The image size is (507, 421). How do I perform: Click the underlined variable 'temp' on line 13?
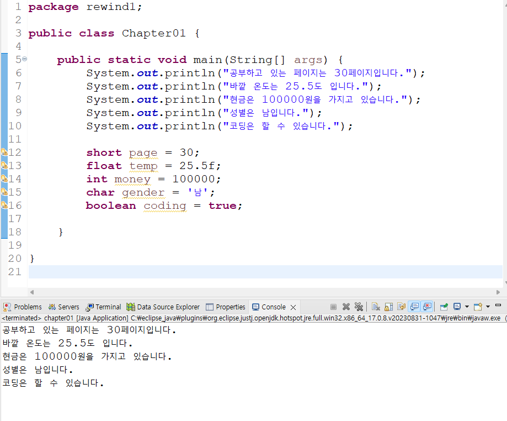pyautogui.click(x=143, y=166)
